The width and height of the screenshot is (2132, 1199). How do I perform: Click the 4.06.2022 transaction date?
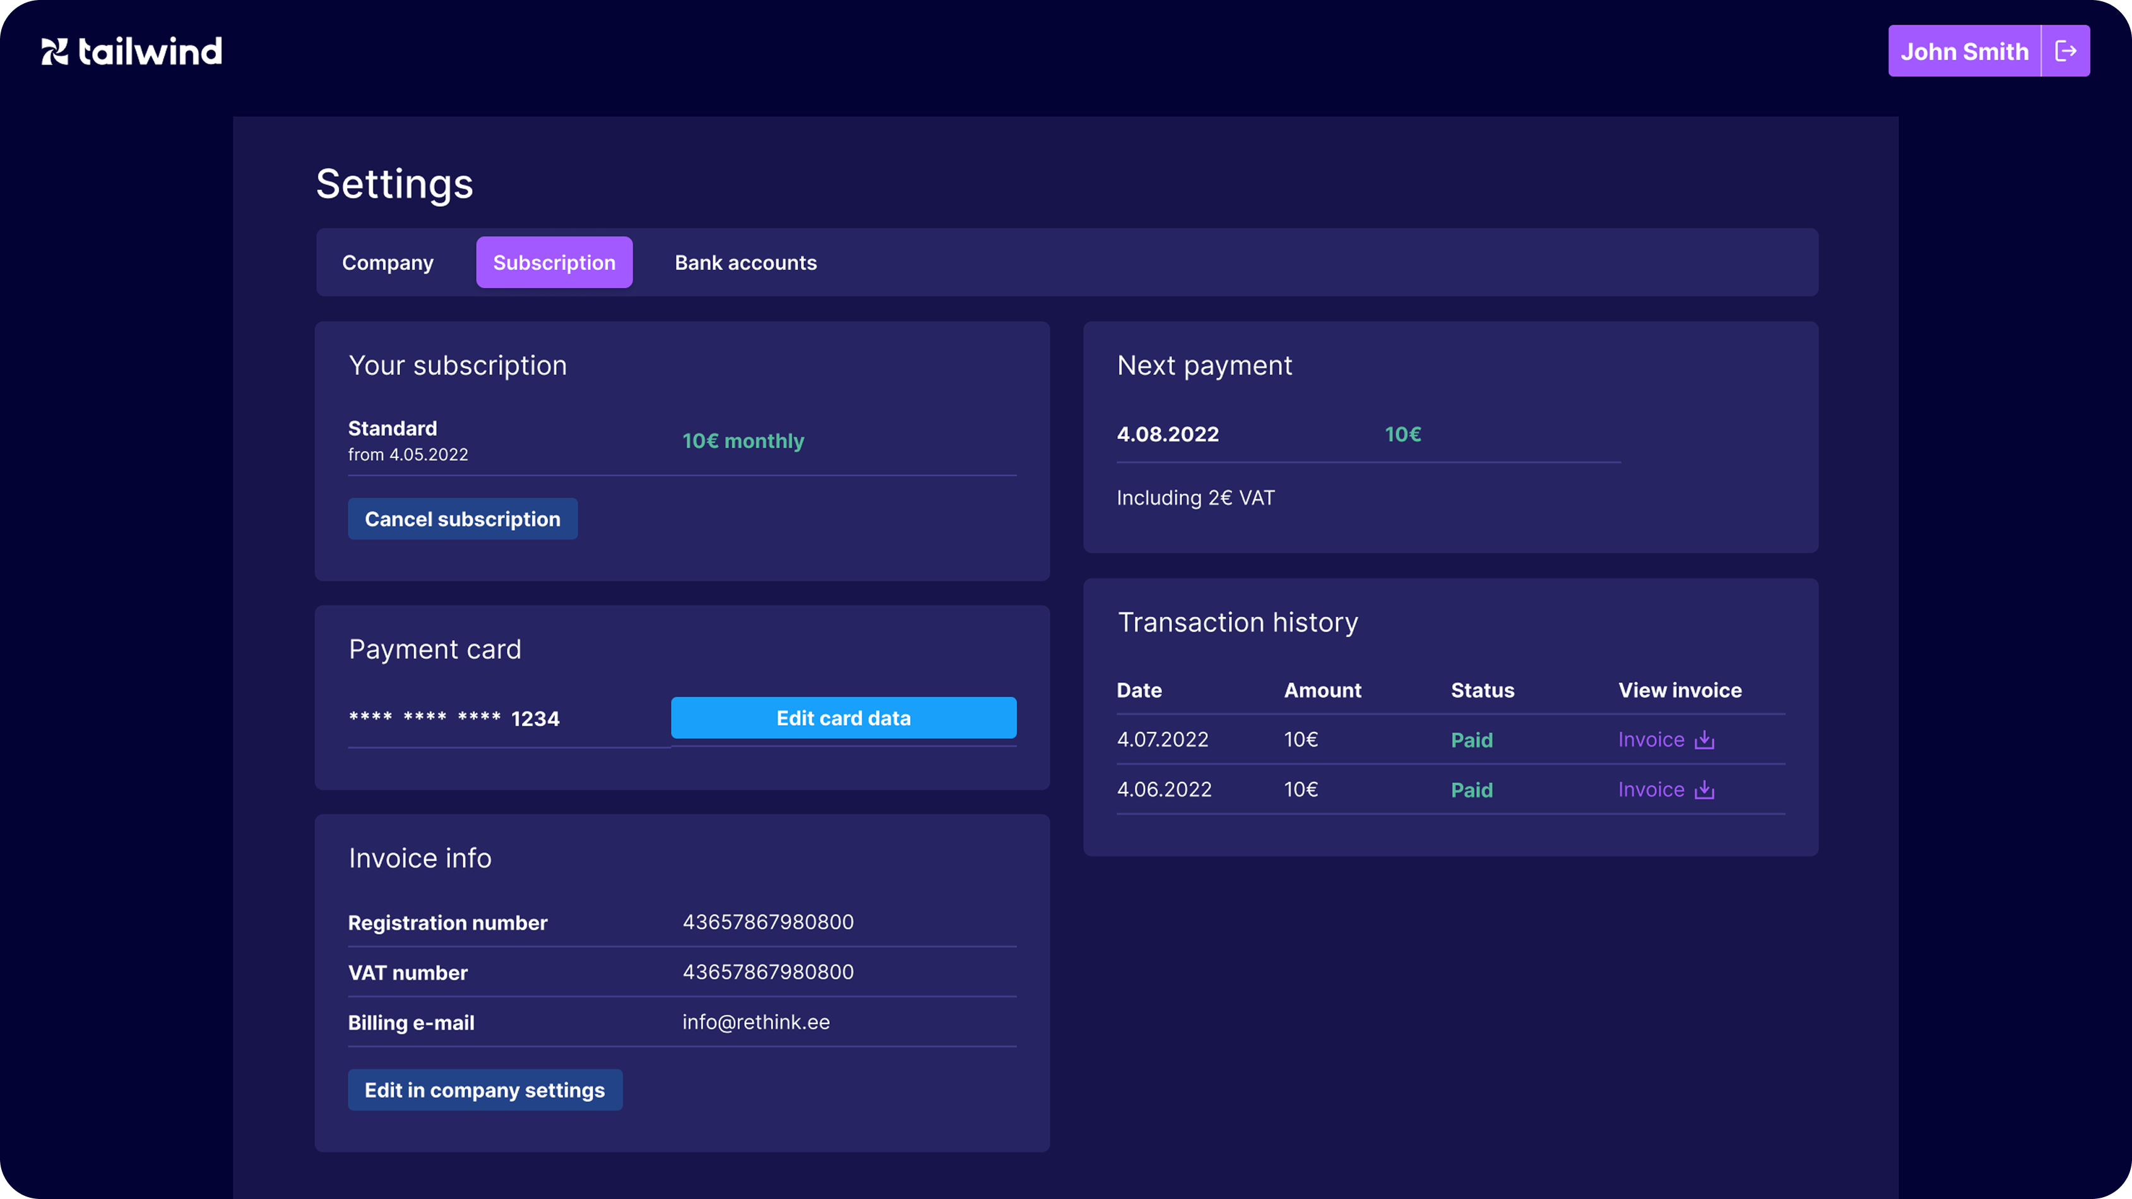pyautogui.click(x=1164, y=789)
